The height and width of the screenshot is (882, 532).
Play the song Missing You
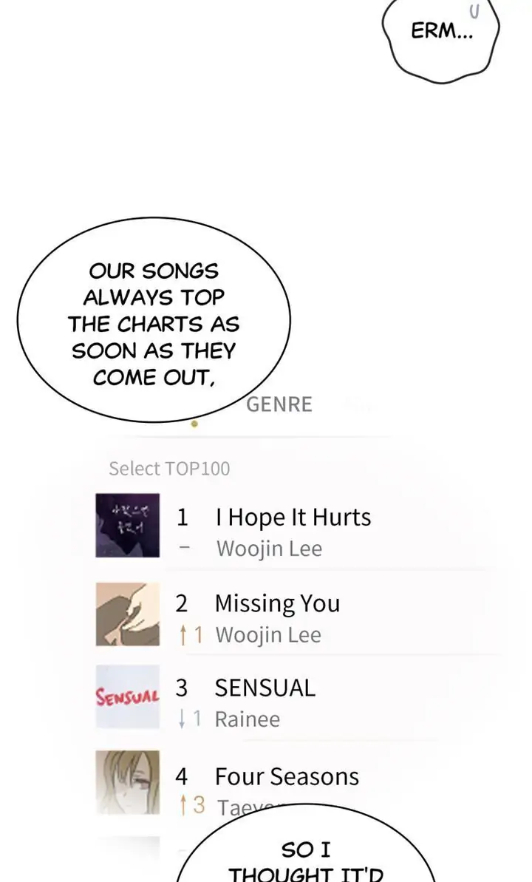click(277, 604)
